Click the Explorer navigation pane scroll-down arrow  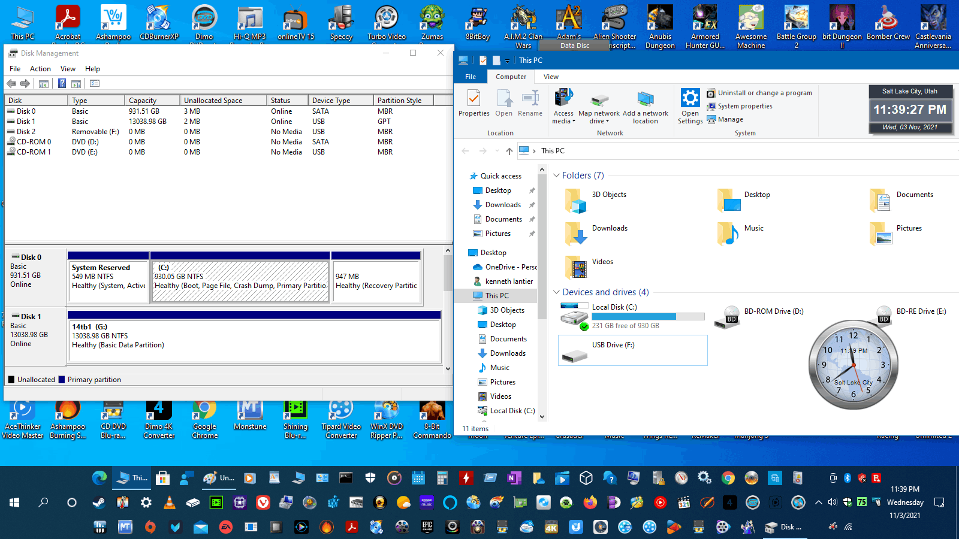click(542, 417)
